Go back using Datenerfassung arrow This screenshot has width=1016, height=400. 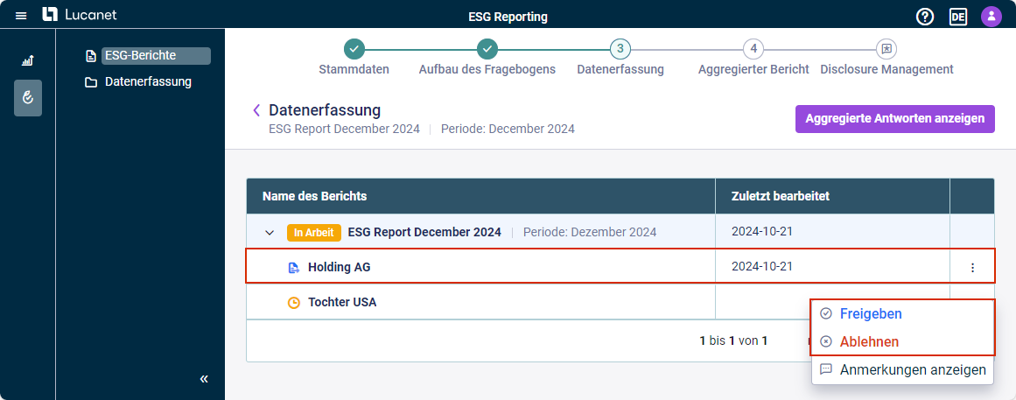coord(256,110)
